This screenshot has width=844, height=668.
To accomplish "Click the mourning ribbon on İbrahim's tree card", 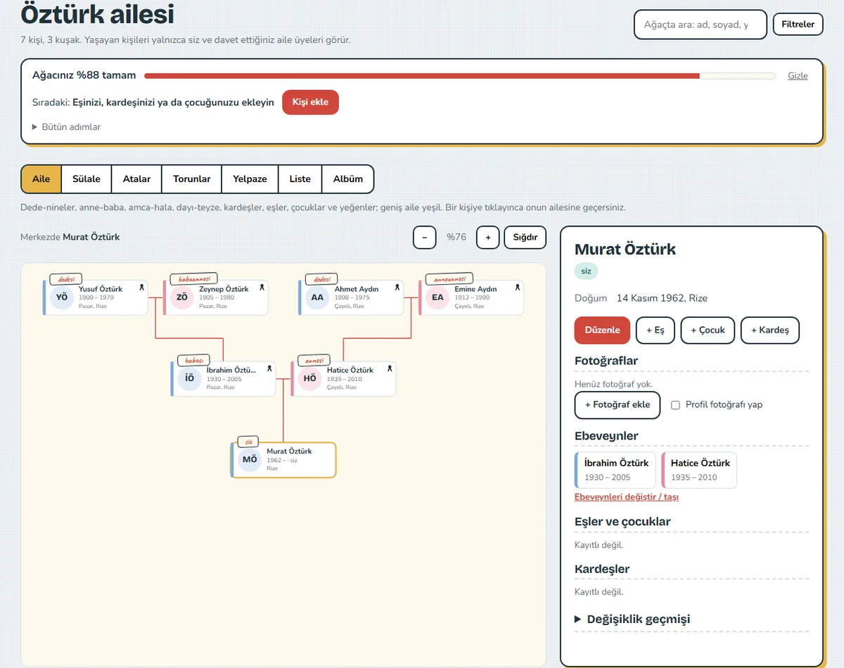I will pos(269,368).
